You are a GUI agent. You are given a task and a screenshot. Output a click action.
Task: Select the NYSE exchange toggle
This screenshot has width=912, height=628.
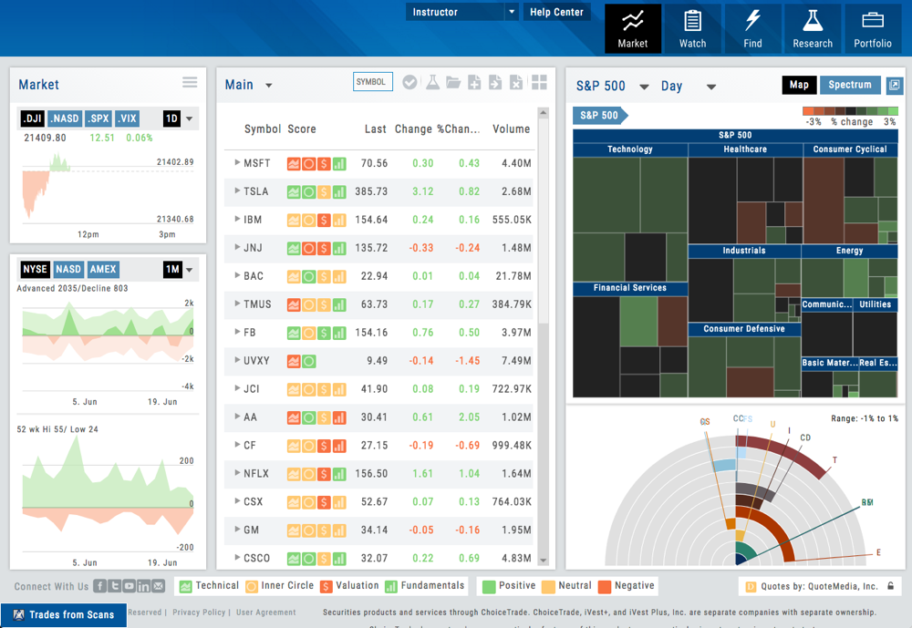point(35,269)
